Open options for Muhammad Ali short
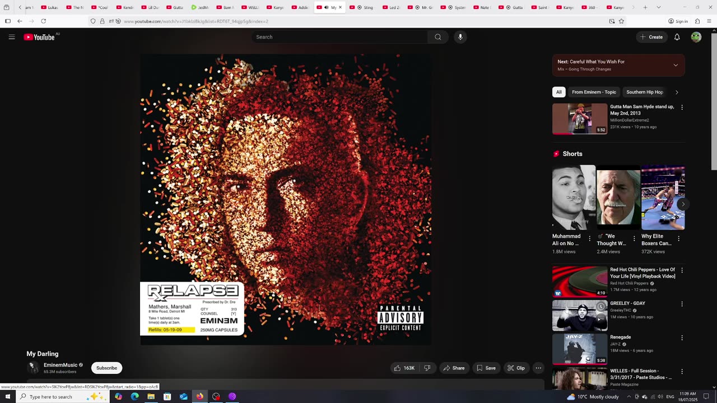Screen dimensions: 717x403 [x=589, y=238]
